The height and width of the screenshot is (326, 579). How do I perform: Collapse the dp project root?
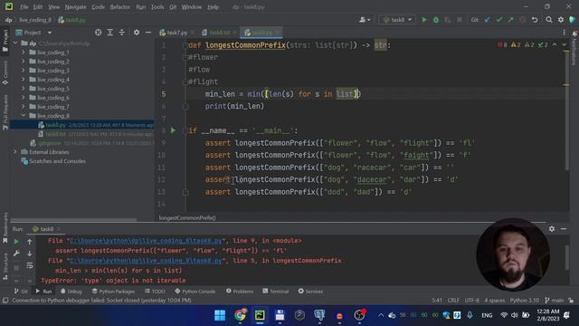tap(15, 43)
